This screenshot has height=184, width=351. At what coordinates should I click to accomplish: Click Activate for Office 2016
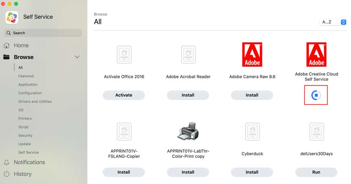coord(124,95)
